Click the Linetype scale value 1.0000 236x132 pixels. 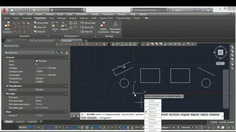click(39, 71)
